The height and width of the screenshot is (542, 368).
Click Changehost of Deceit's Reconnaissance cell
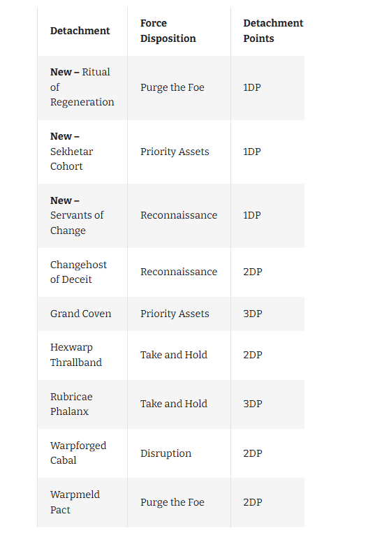(x=179, y=272)
